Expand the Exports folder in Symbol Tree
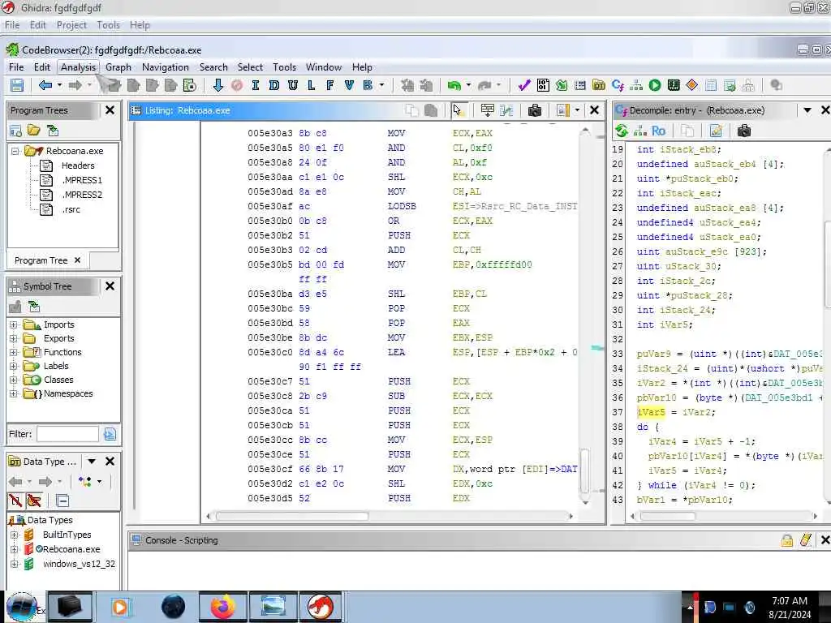 (14, 338)
